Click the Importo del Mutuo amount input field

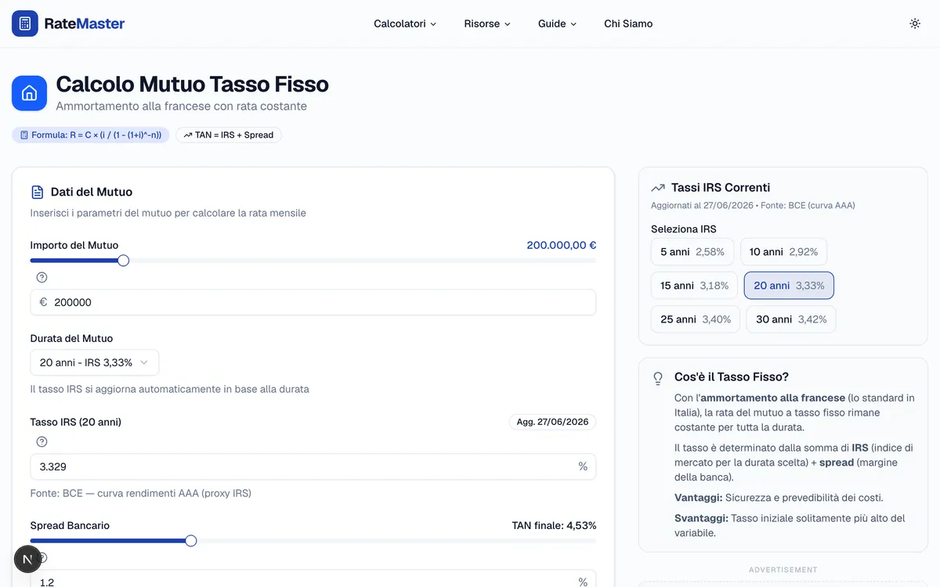(313, 302)
